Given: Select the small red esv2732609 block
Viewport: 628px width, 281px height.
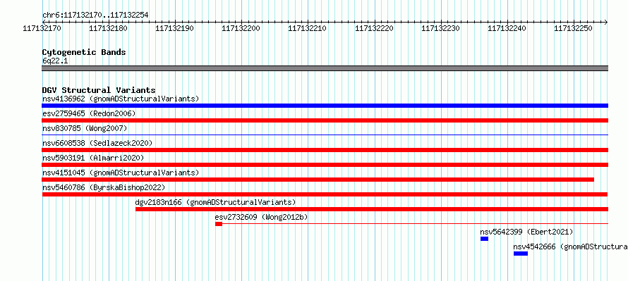Looking at the screenshot, I should [x=219, y=224].
